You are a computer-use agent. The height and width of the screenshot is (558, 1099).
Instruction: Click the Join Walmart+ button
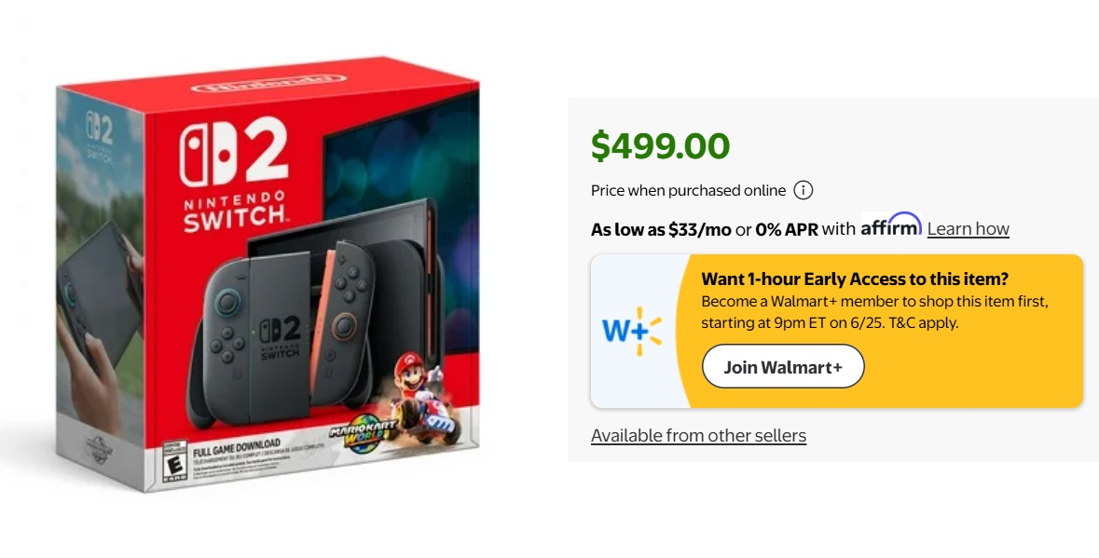[x=783, y=366]
